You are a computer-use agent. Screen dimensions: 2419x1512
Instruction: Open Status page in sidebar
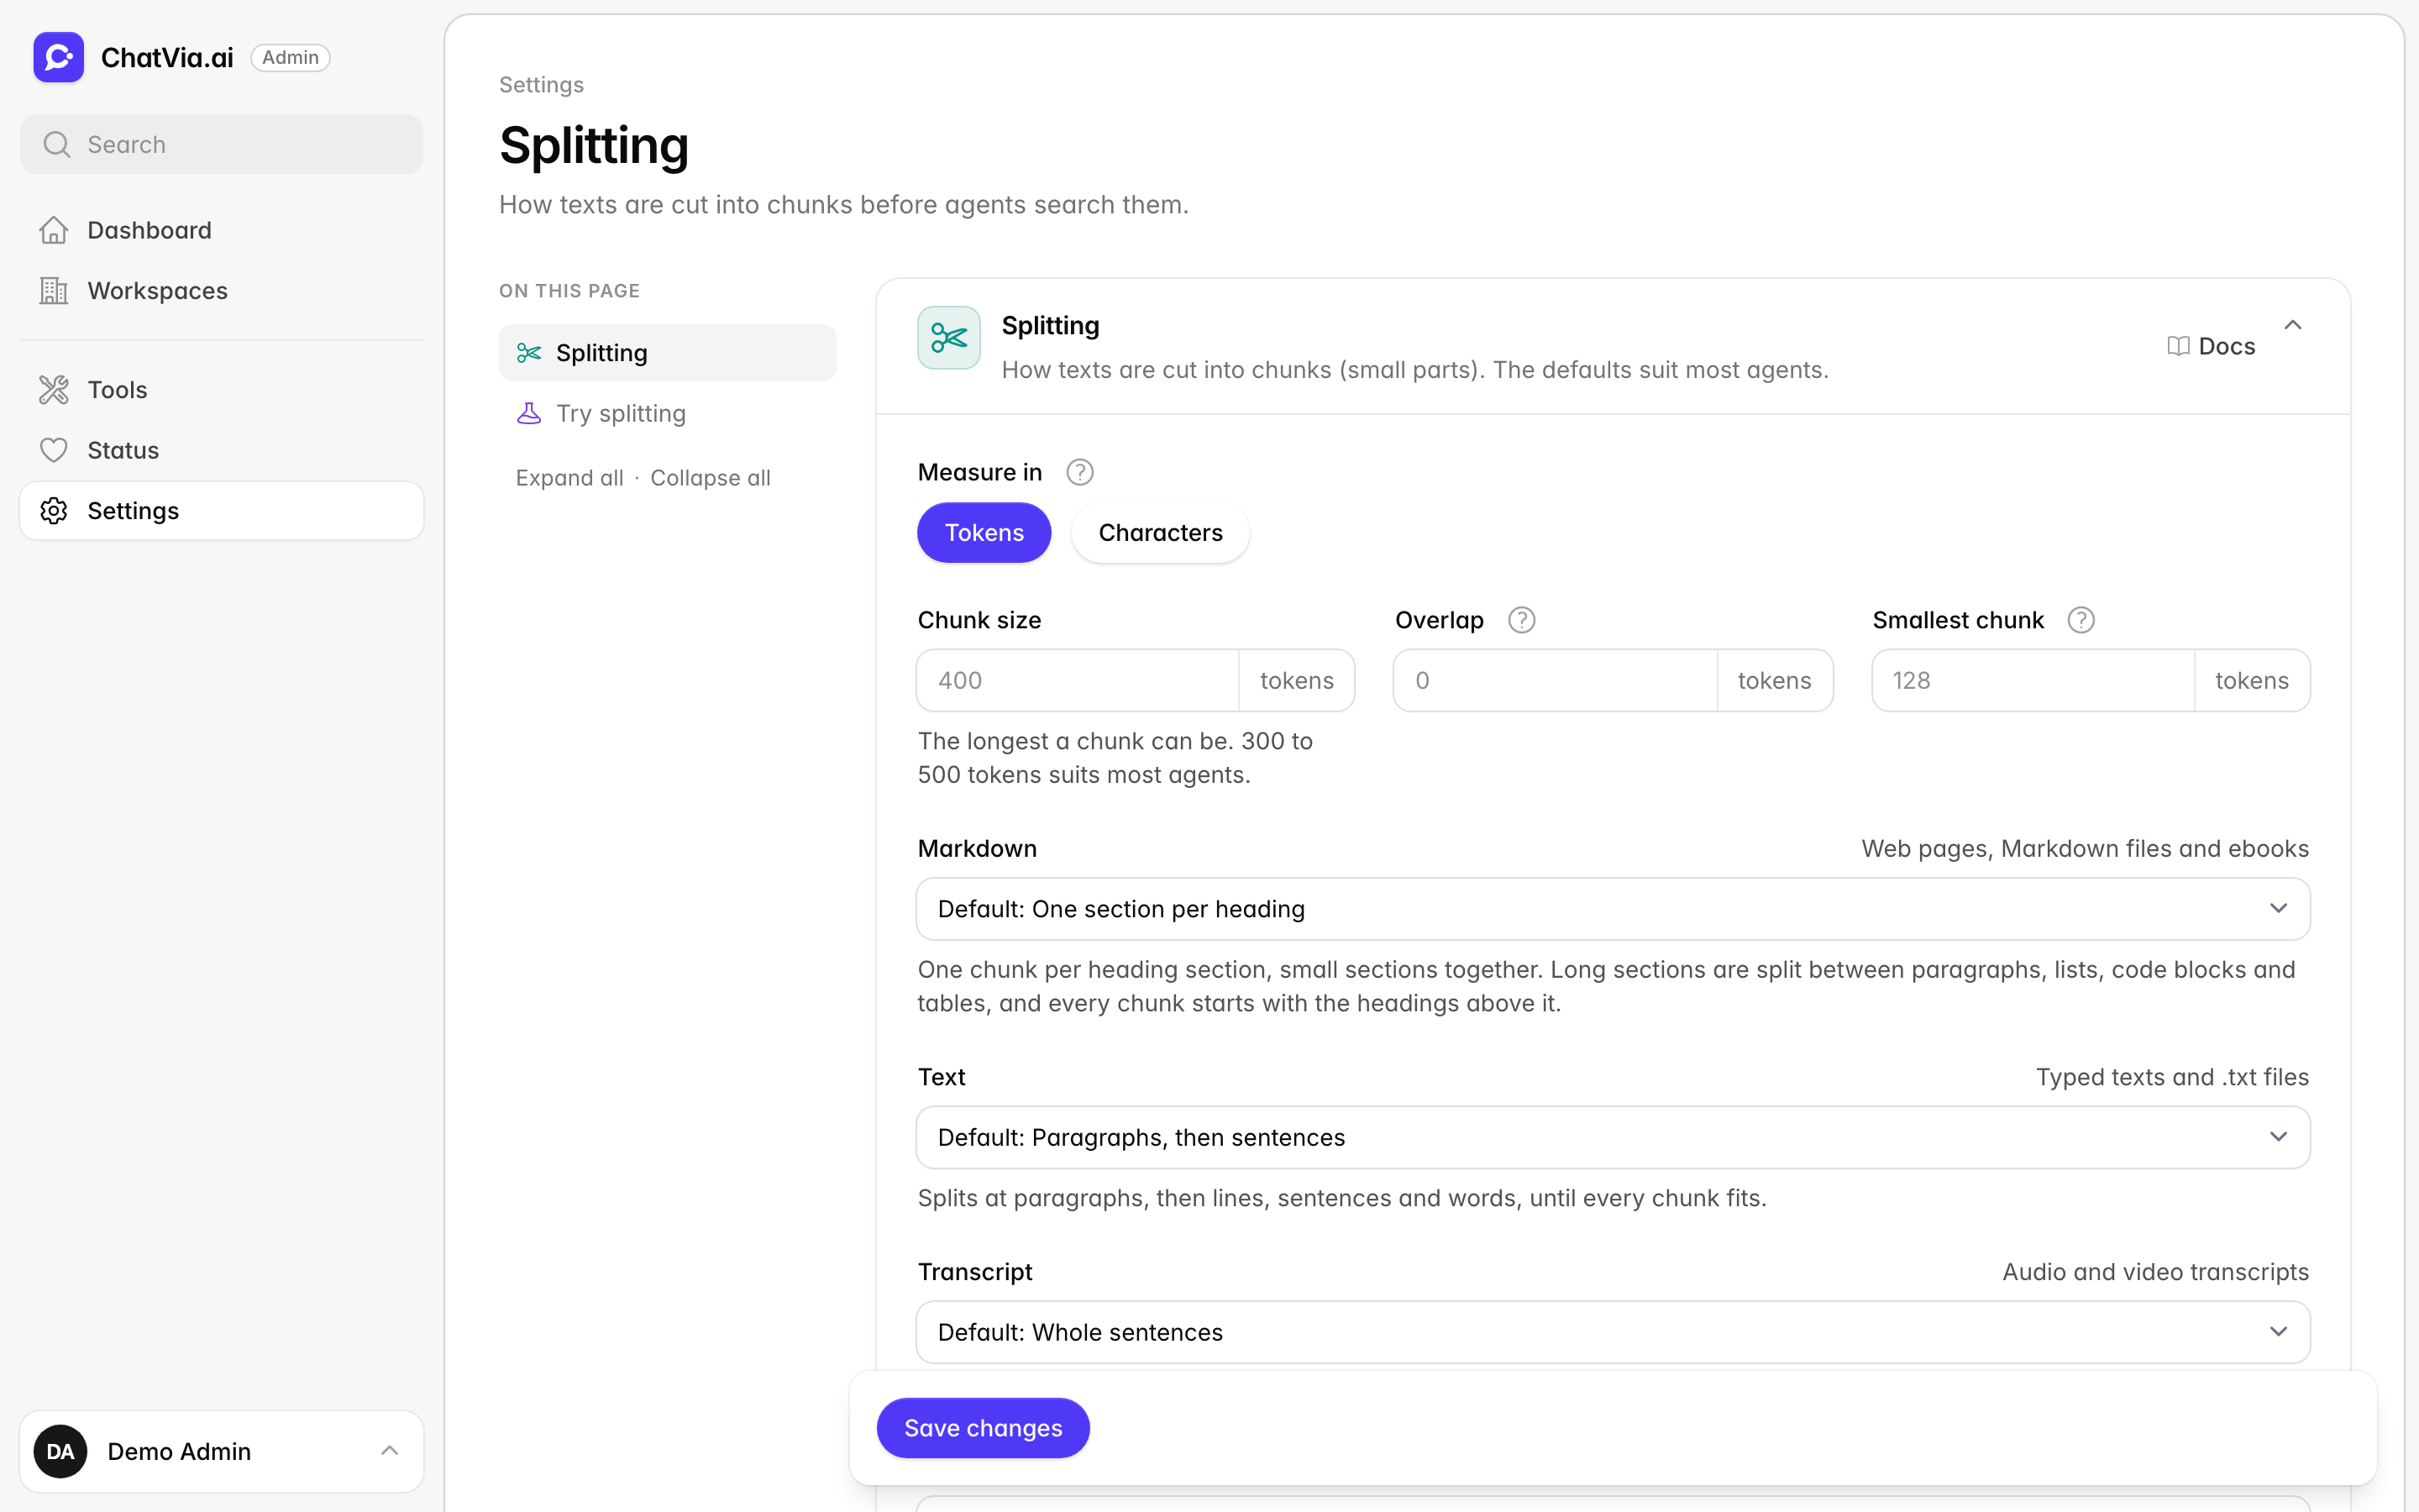coord(222,450)
